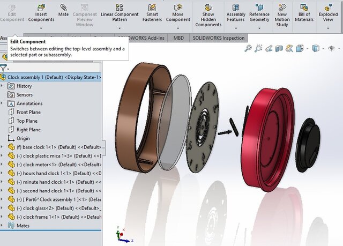Image resolution: width=343 pixels, height=246 pixels.
Task: Click Hide/Show Items eye icon
Action: click(332, 48)
